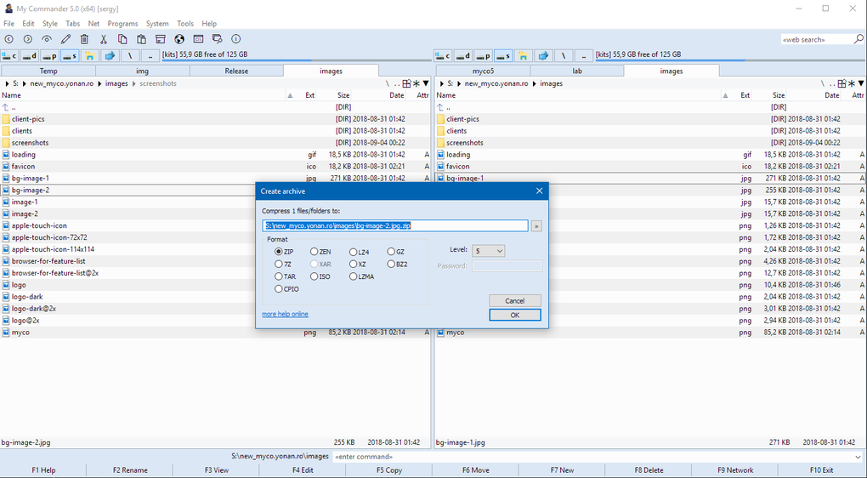Open the web search dropdown arrow
867x478 pixels.
tap(857, 39)
